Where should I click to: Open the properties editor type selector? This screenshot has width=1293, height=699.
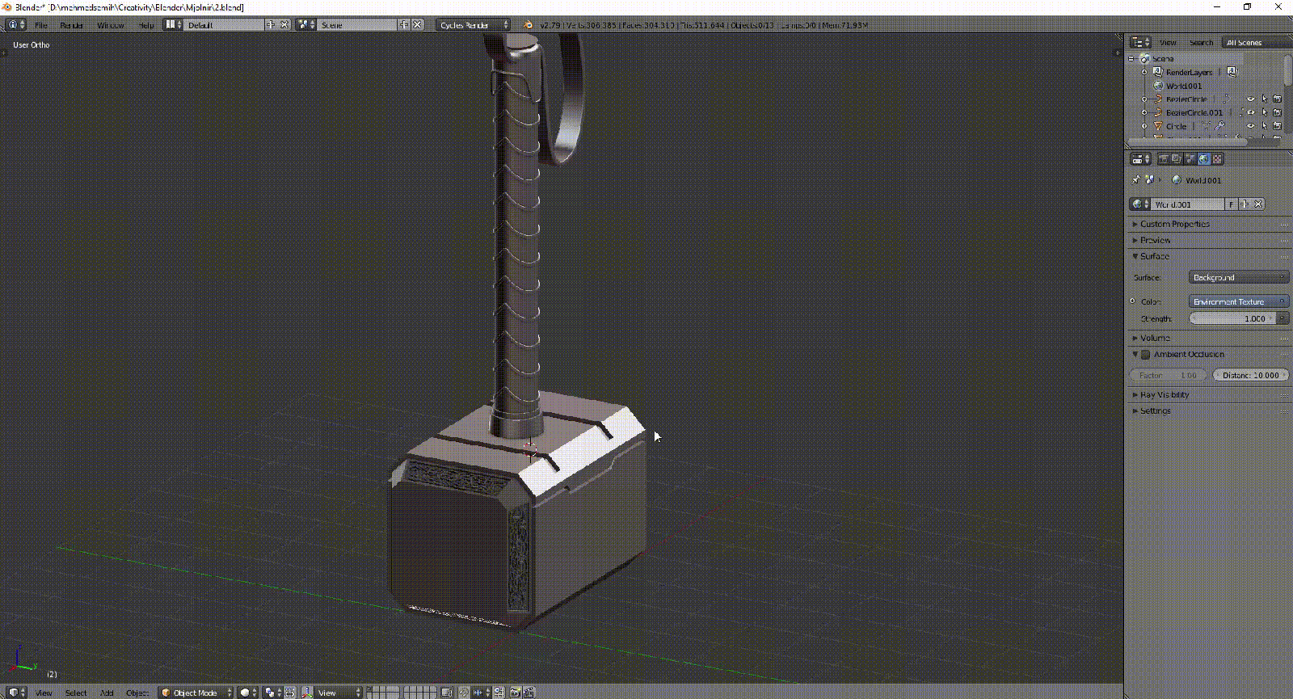1140,159
